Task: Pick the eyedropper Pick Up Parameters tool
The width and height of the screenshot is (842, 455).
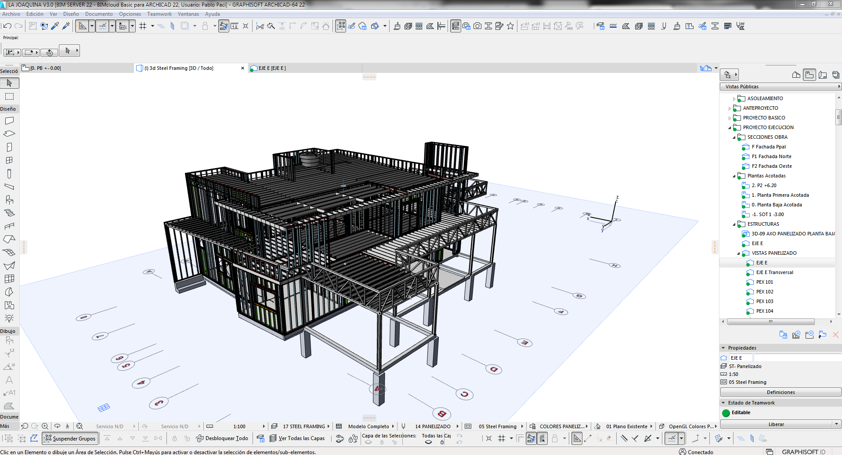Action: [x=55, y=26]
